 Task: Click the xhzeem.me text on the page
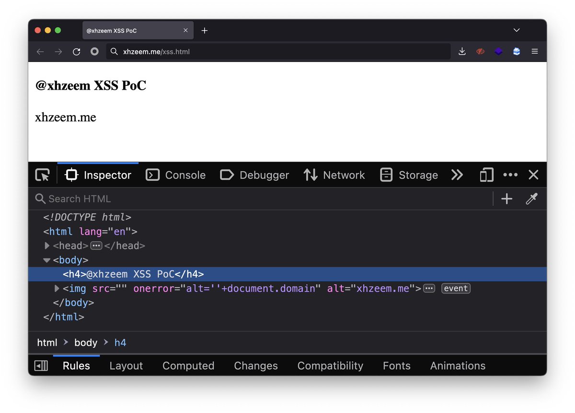(x=66, y=117)
